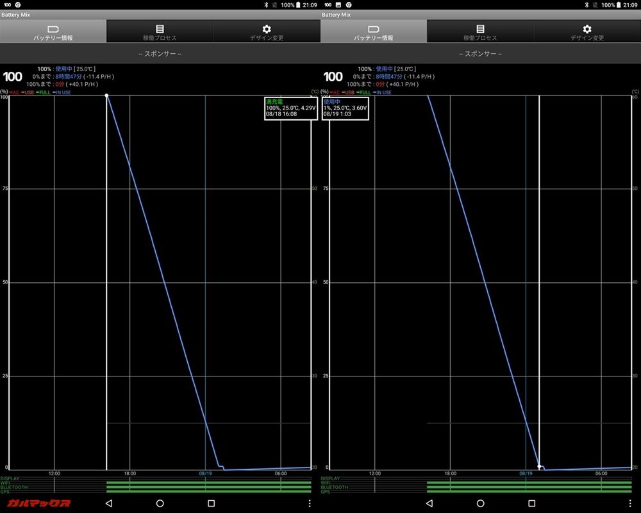Switch to 稼働プロセス tab in left pane

pos(160,31)
